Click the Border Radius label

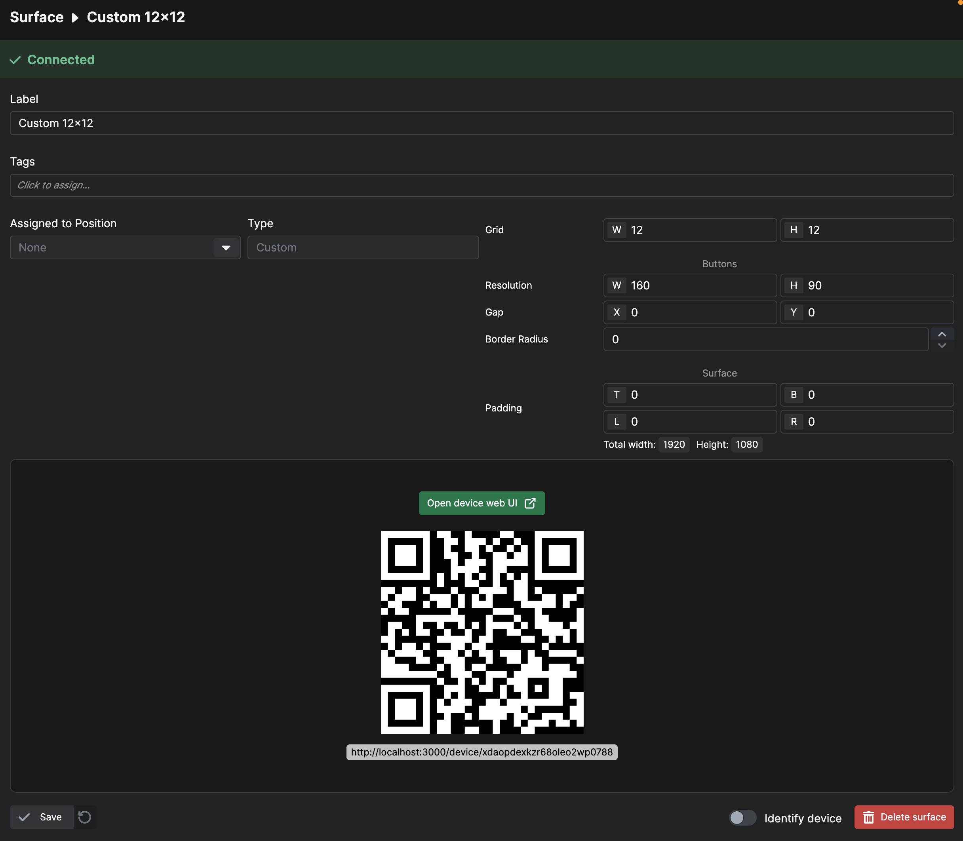point(516,339)
